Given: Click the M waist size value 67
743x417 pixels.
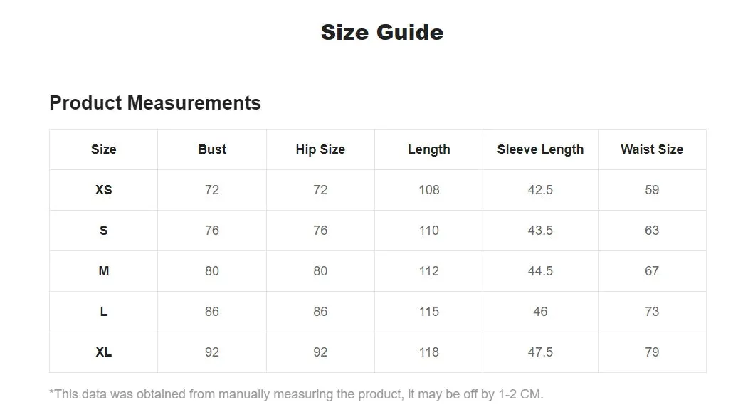Looking at the screenshot, I should 652,271.
